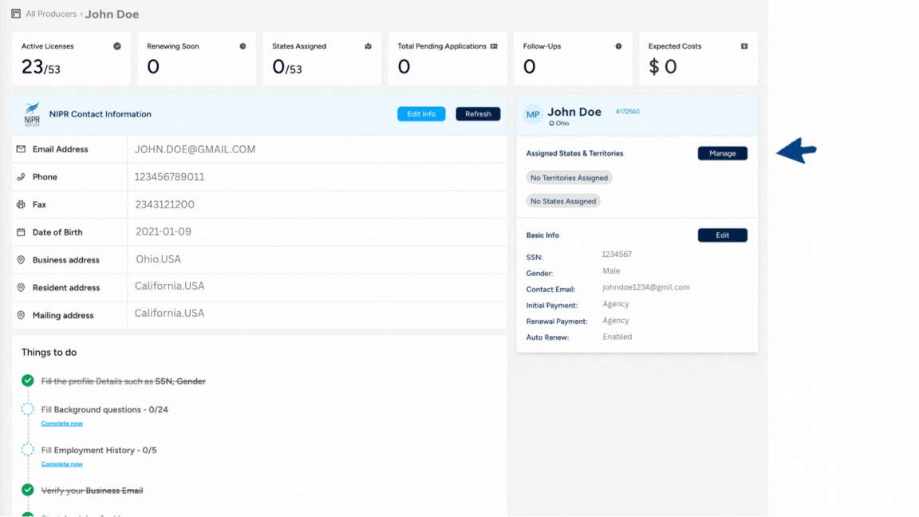Click the States Assigned map icon
The height and width of the screenshot is (517, 919).
368,46
